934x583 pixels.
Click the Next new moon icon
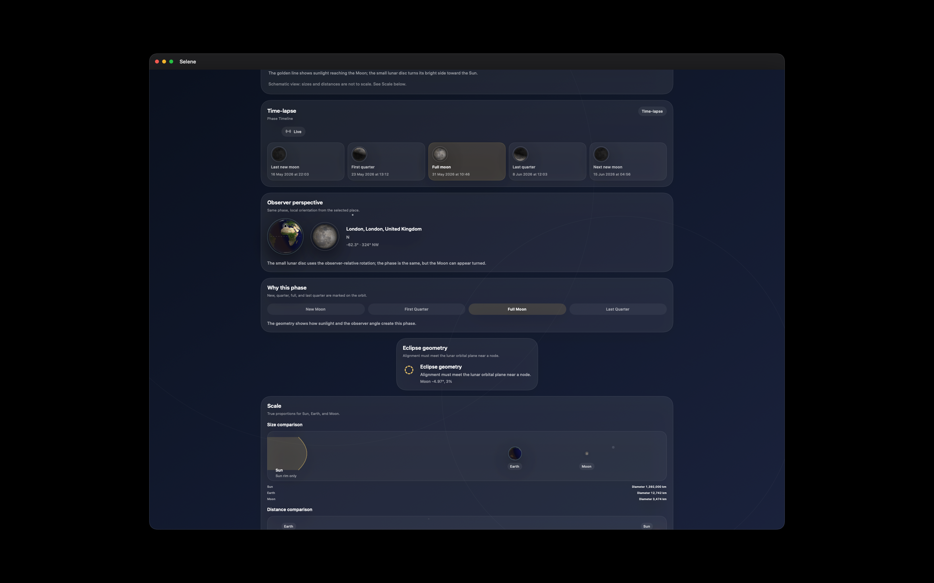pyautogui.click(x=601, y=154)
